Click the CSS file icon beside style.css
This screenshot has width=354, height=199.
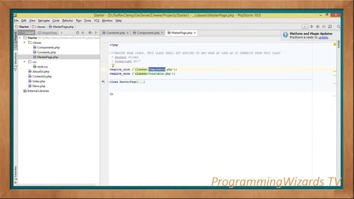point(34,66)
